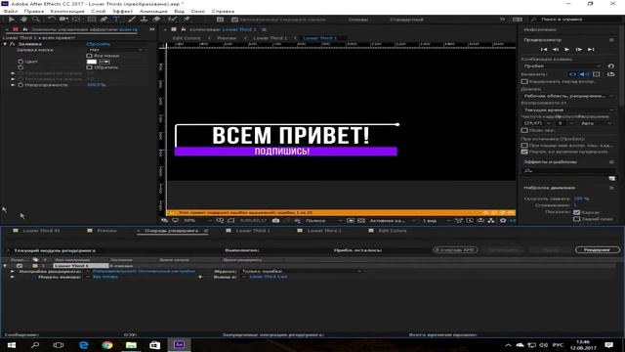The height and width of the screenshot is (352, 625).
Task: Select the Clone Stamp tool
Action: pyautogui.click(x=144, y=20)
